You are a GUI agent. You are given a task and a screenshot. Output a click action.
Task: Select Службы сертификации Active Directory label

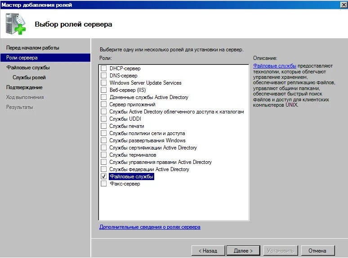click(x=153, y=148)
